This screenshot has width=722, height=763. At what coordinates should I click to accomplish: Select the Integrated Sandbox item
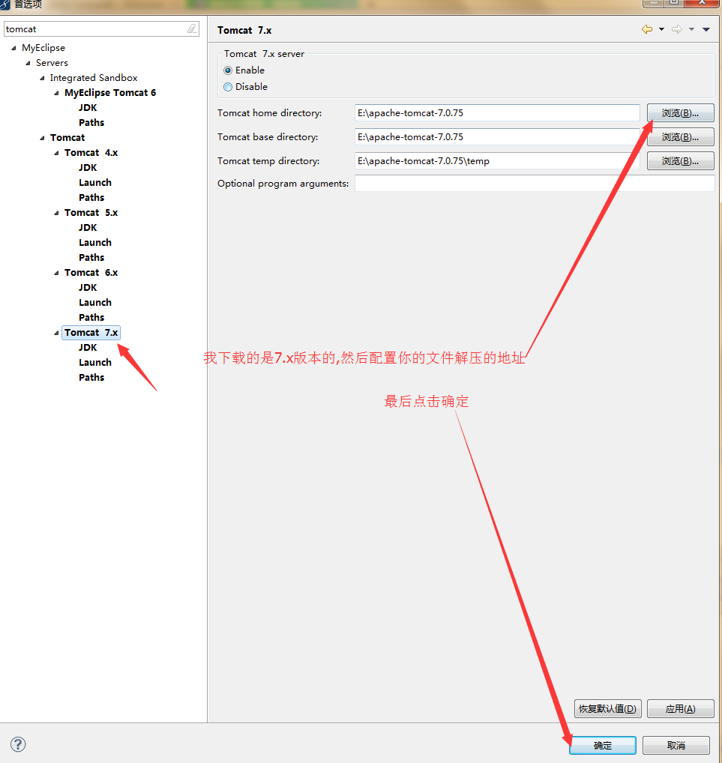click(94, 78)
